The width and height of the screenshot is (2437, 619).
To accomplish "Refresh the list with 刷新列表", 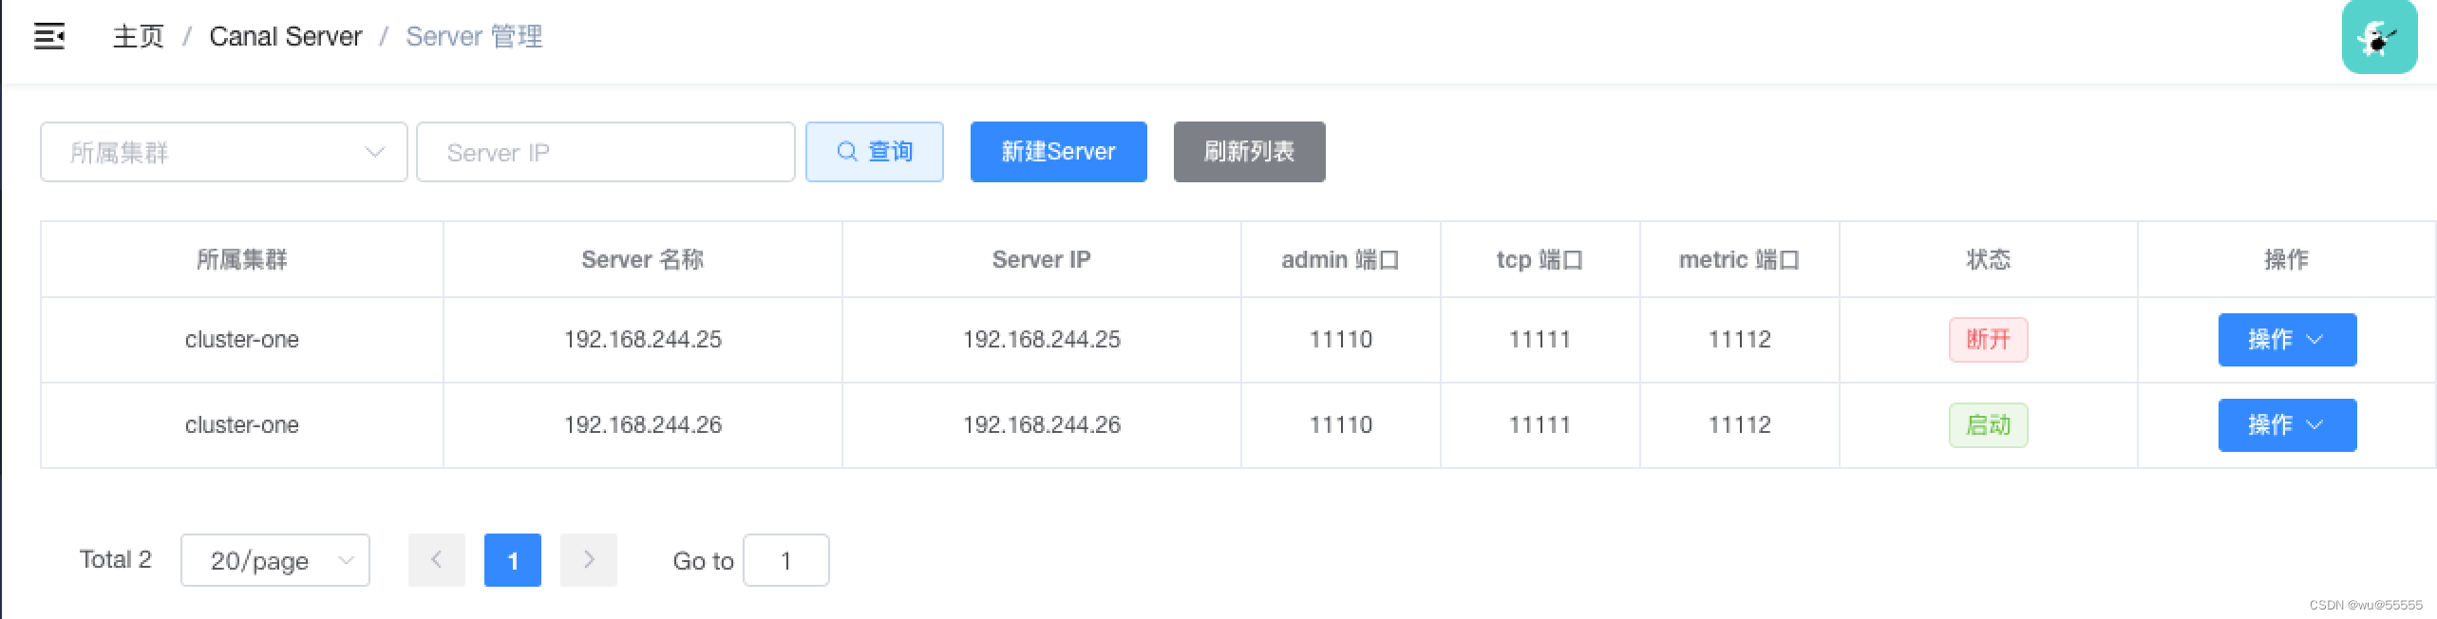I will pyautogui.click(x=1249, y=152).
